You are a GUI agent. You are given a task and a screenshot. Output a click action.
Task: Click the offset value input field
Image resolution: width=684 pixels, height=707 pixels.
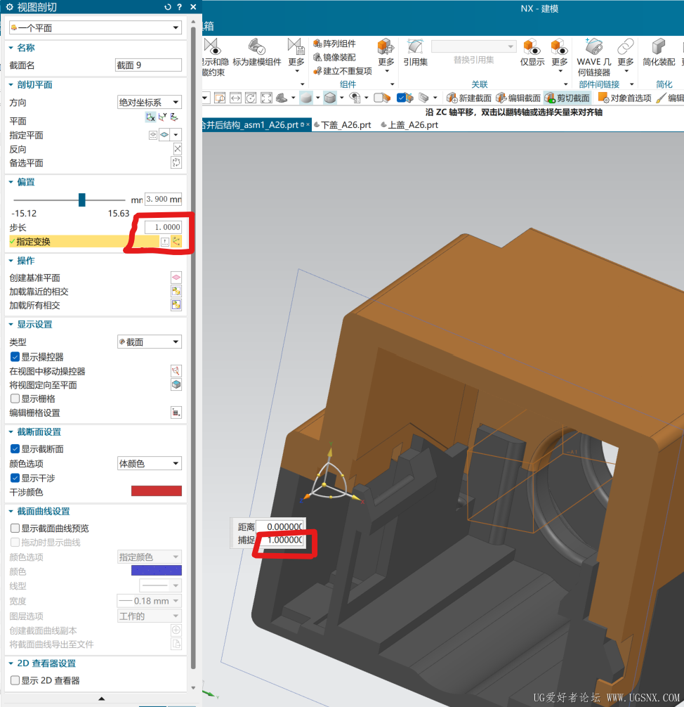163,199
